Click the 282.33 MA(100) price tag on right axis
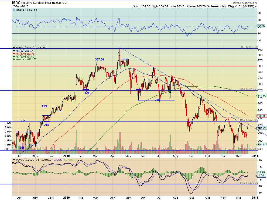The image size is (267, 200). pyautogui.click(x=262, y=116)
